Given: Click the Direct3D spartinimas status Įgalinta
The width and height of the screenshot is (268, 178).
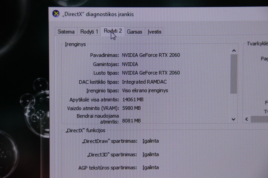Looking at the screenshot, I should (151, 155).
